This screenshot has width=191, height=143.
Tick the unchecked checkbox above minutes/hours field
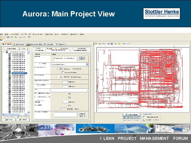tap(70, 106)
